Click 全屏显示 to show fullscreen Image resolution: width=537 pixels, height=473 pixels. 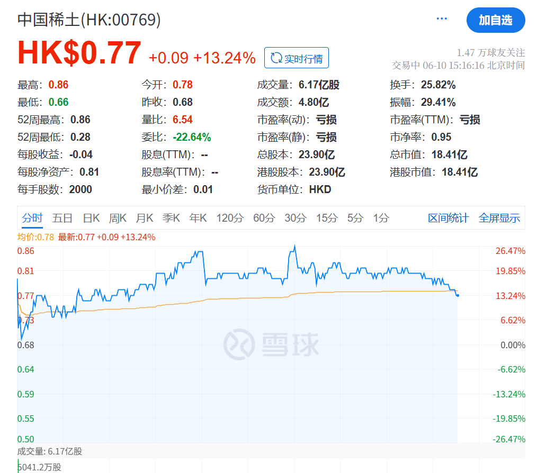pyautogui.click(x=499, y=218)
